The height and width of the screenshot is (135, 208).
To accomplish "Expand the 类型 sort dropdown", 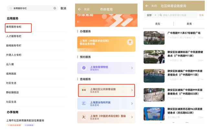I will click(x=158, y=24).
